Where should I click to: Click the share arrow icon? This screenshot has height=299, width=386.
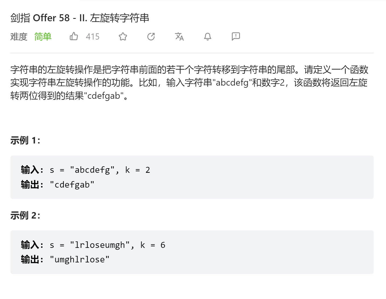tap(151, 36)
